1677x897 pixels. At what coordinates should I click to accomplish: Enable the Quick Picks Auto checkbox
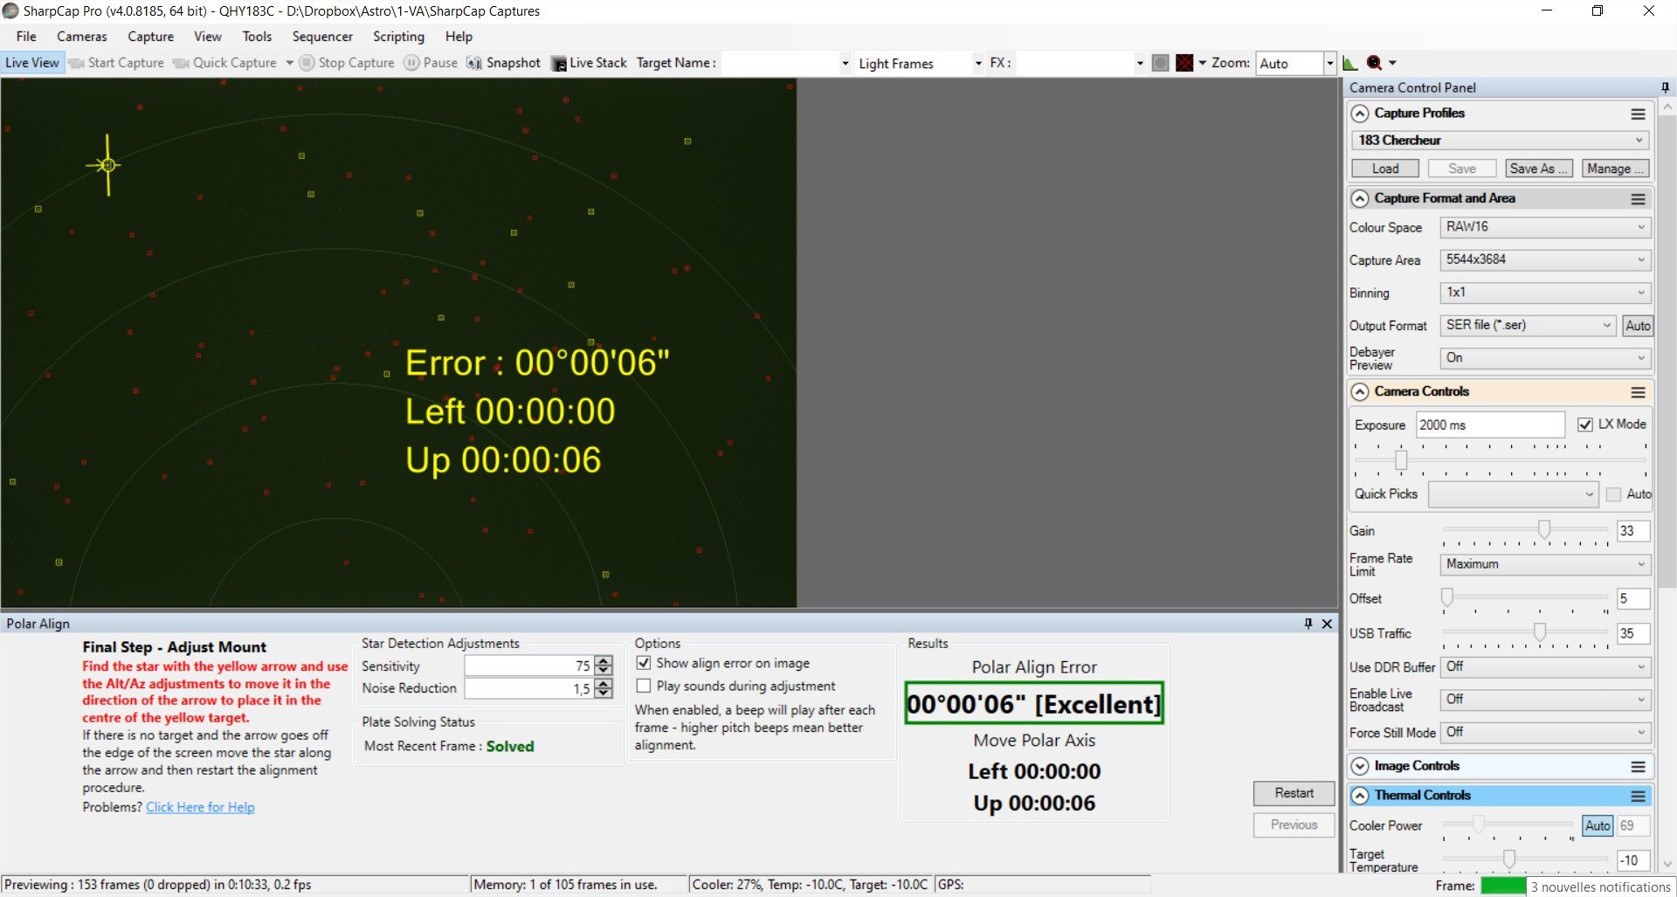(1613, 494)
